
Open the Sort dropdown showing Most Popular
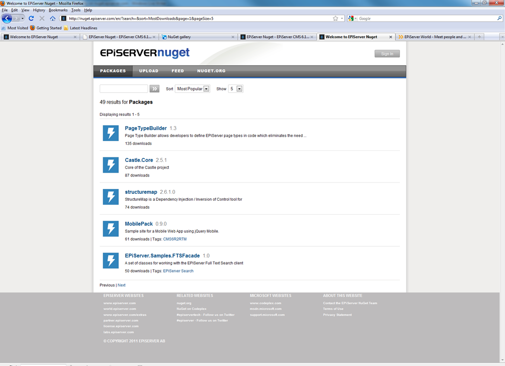pos(192,89)
